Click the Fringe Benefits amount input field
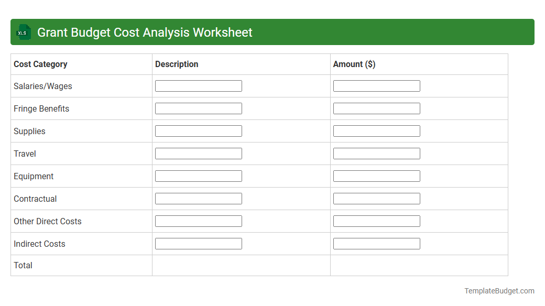Image resolution: width=545 pixels, height=306 pixels. pos(376,108)
